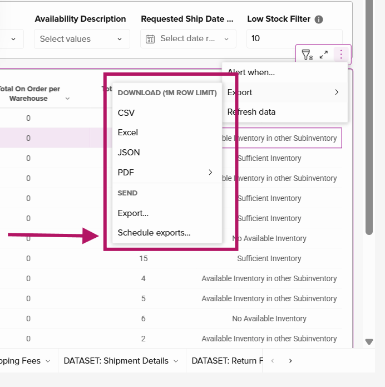385x387 pixels.
Task: Select the Export menu entry
Action: [285, 92]
